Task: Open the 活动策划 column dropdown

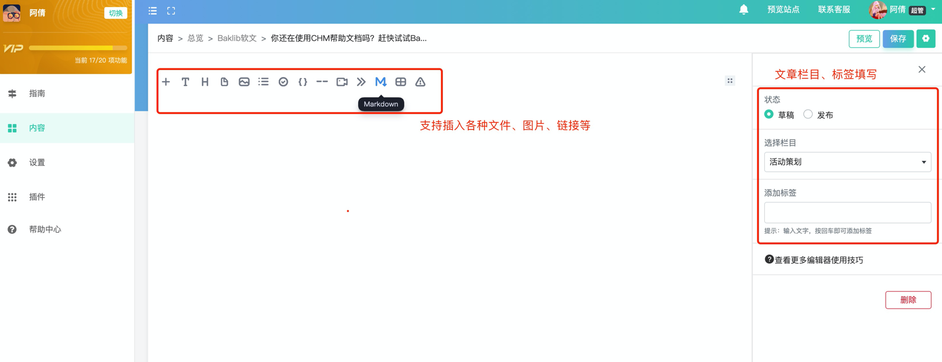Action: pos(848,162)
